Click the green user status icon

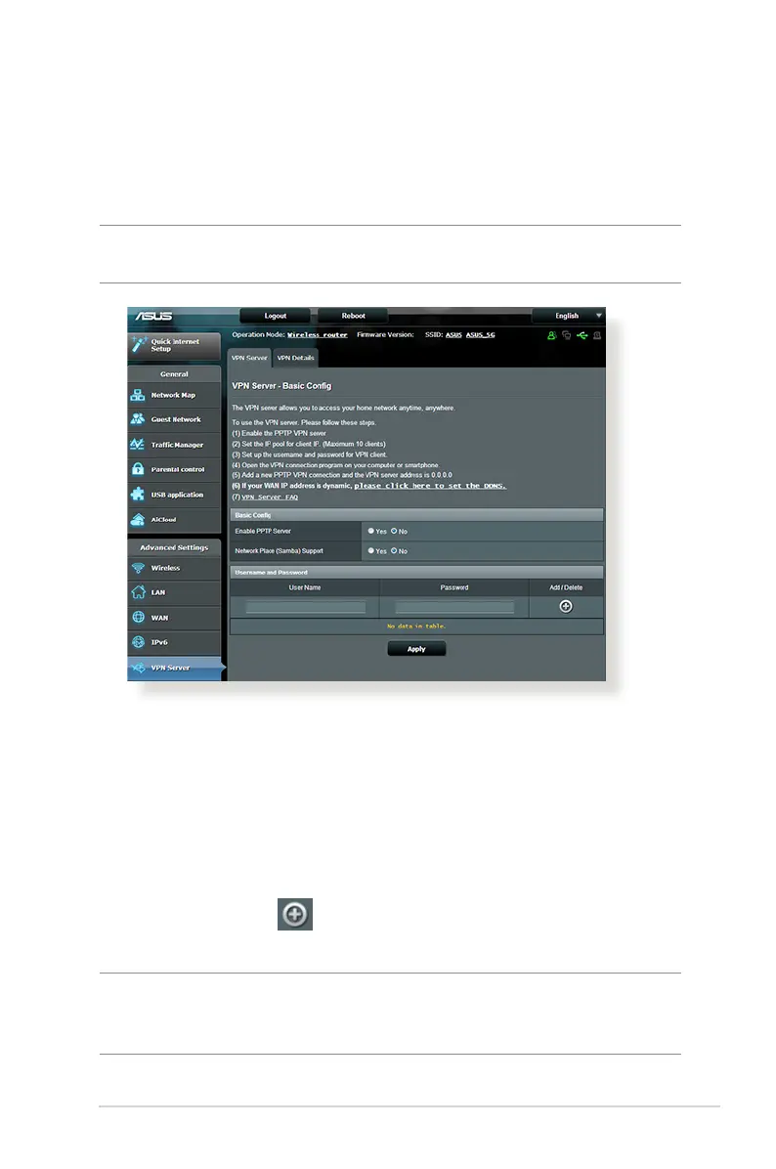coord(551,335)
